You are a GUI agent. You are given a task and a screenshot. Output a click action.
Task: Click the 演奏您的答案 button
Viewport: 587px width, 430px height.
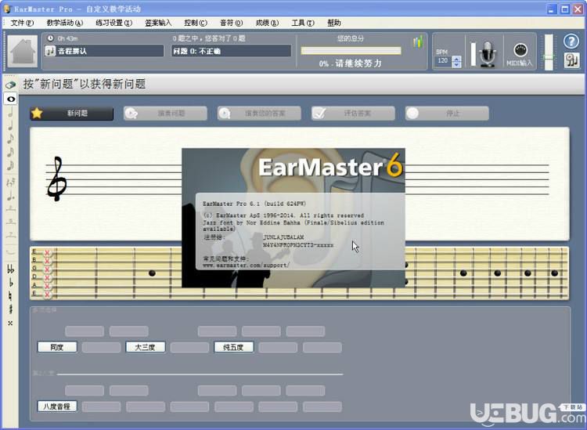point(259,113)
